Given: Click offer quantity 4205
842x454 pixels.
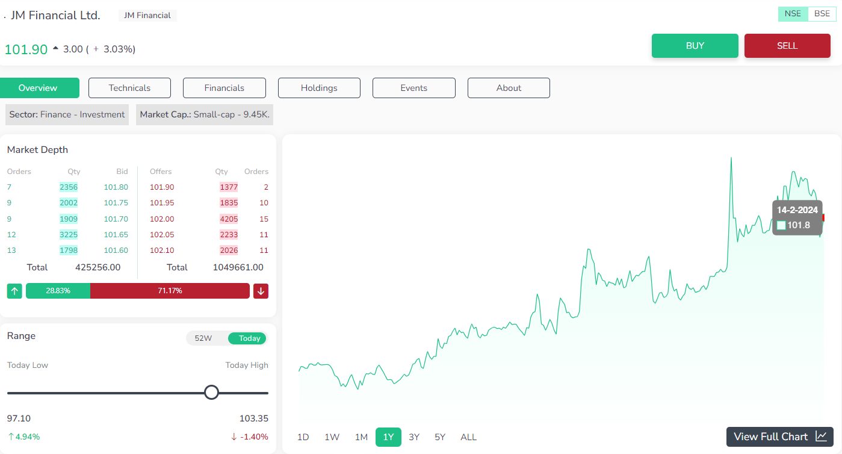Looking at the screenshot, I should pos(229,219).
